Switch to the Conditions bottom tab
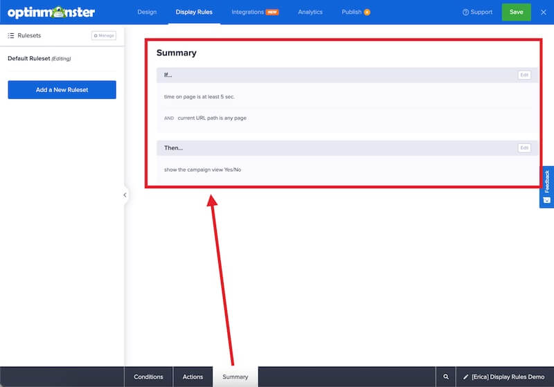The image size is (554, 387). click(x=148, y=377)
